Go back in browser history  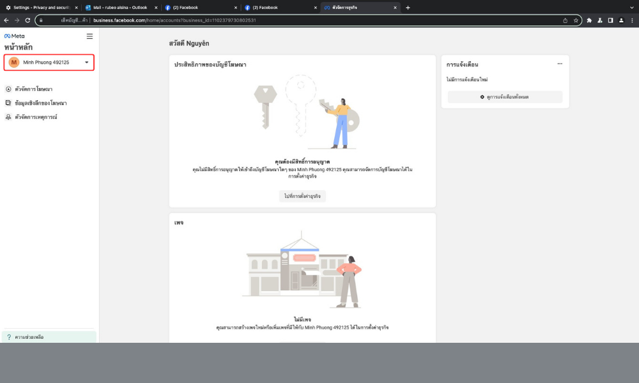pos(6,20)
